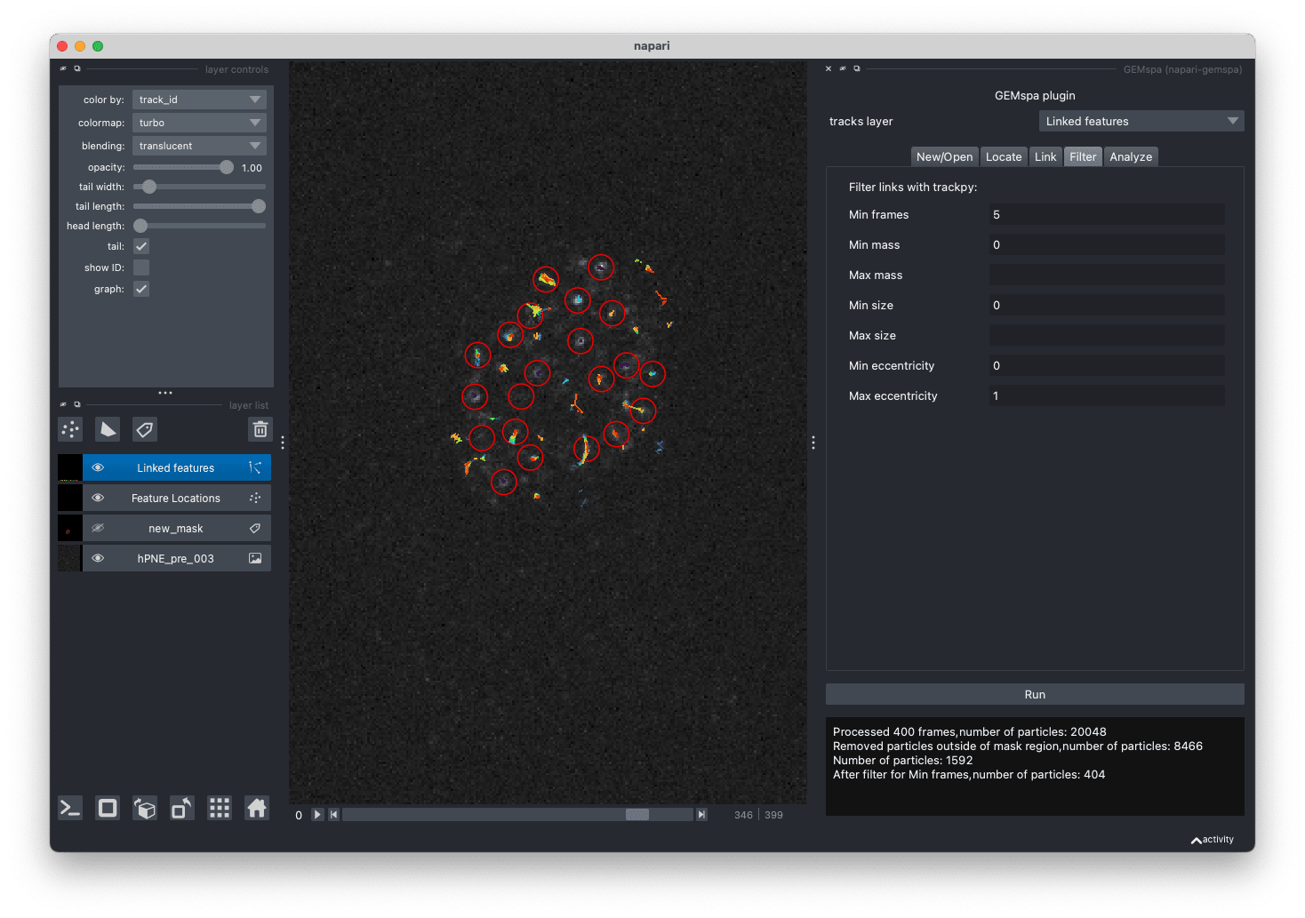Click the frame slider handle
Screen dimensions: 1305x918
(637, 815)
